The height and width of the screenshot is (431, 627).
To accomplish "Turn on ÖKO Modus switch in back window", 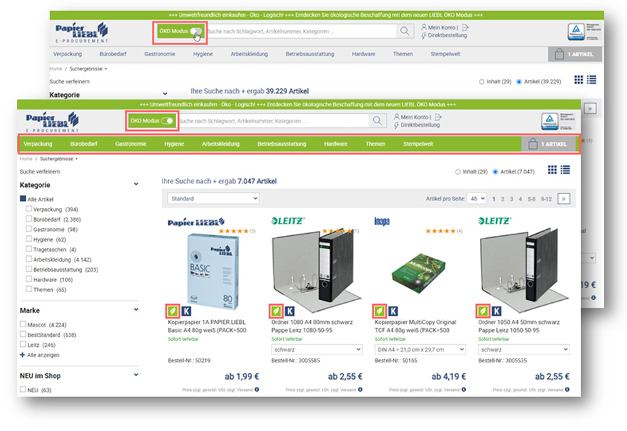I will 196,30.
